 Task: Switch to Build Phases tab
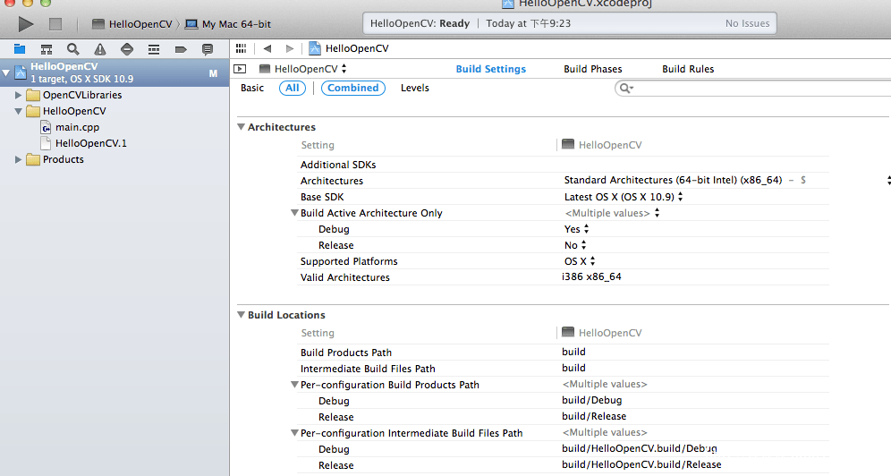pos(593,69)
